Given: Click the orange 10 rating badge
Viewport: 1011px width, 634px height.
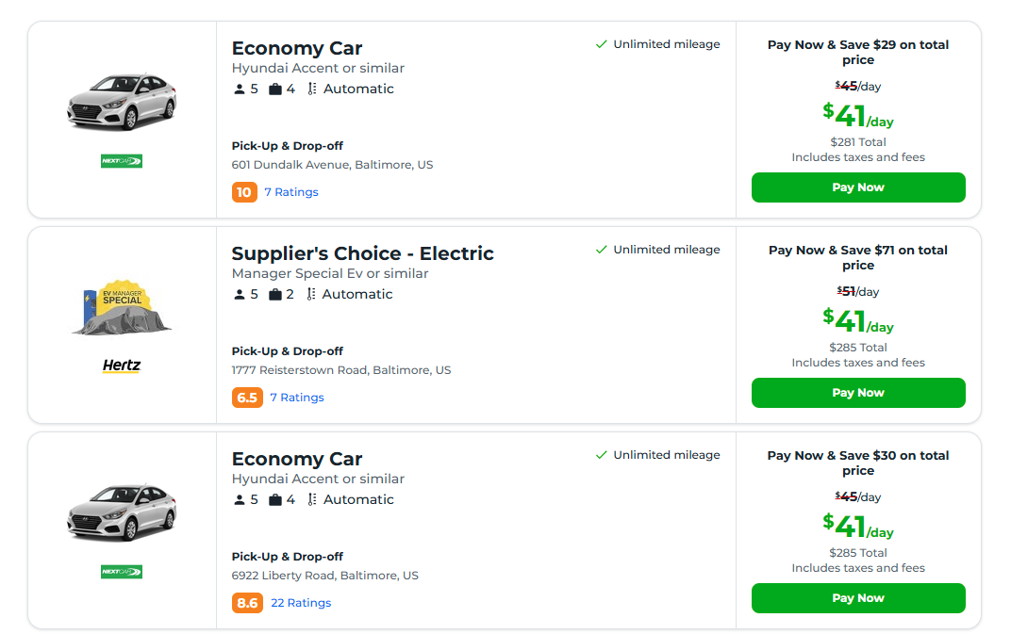Looking at the screenshot, I should tap(242, 191).
